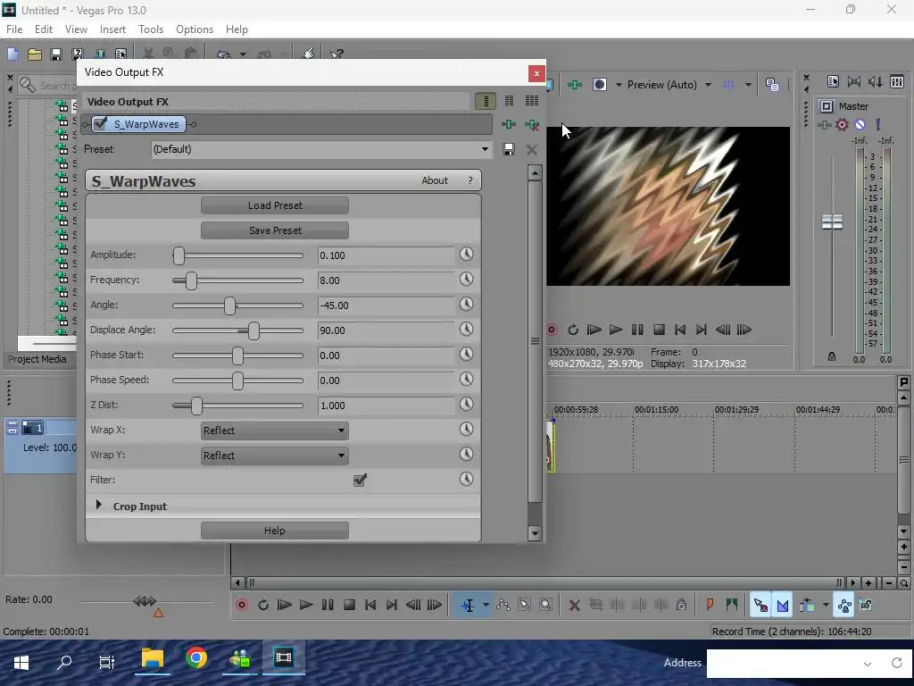Open the Tools menu
This screenshot has width=914, height=686.
coord(150,29)
